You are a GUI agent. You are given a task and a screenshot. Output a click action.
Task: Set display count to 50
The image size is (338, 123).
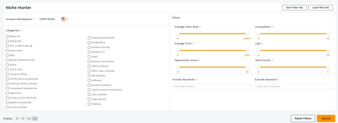[23, 119]
